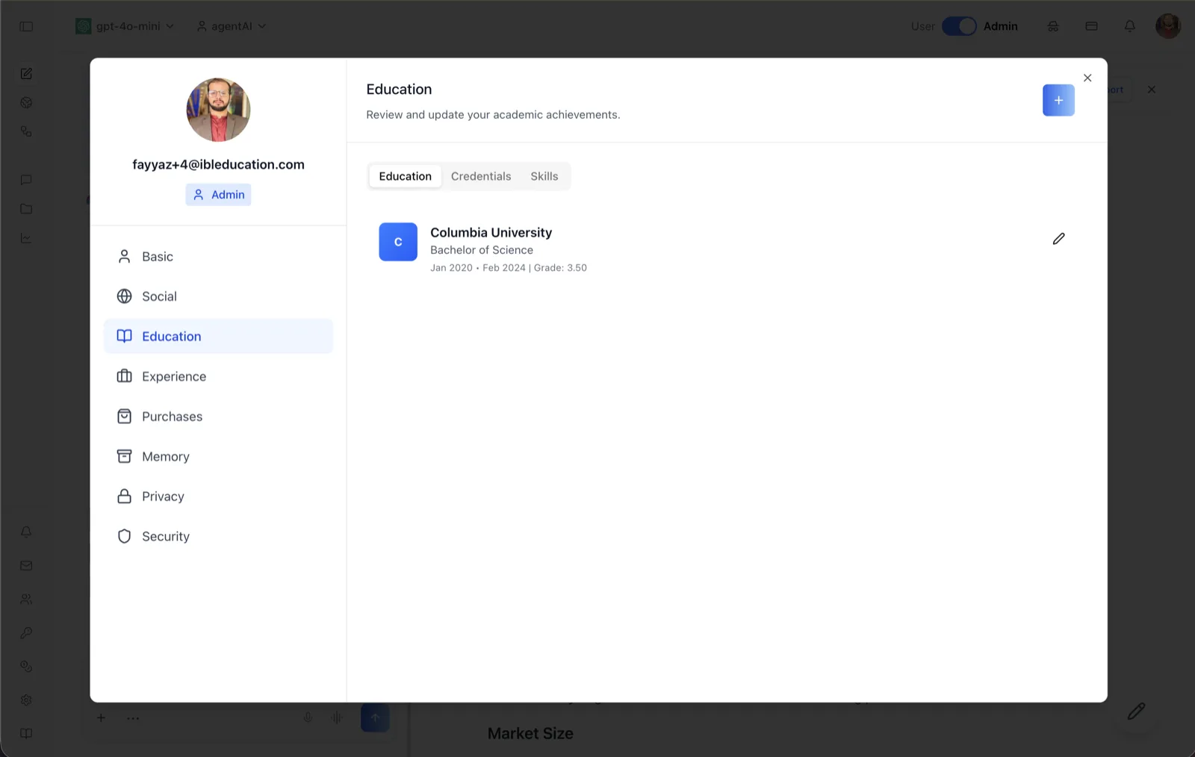Switch to the Skills tab
The height and width of the screenshot is (757, 1195).
click(x=544, y=176)
